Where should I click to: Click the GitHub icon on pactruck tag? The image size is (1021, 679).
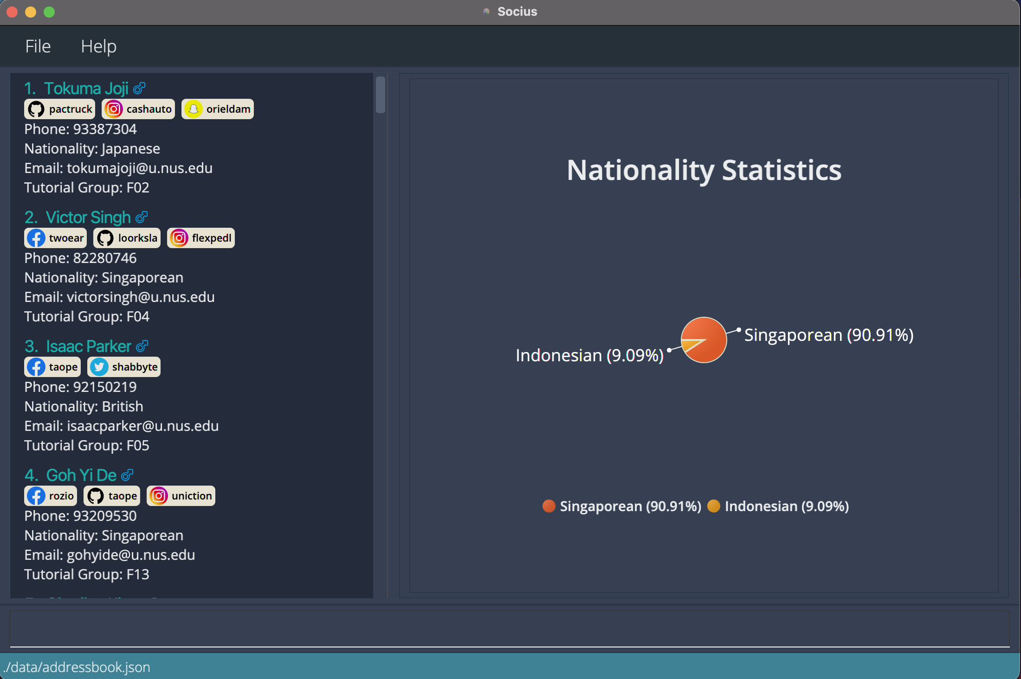coord(36,109)
